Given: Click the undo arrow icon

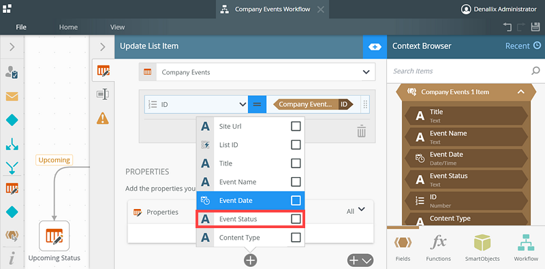Looking at the screenshot, I should tap(508, 27).
